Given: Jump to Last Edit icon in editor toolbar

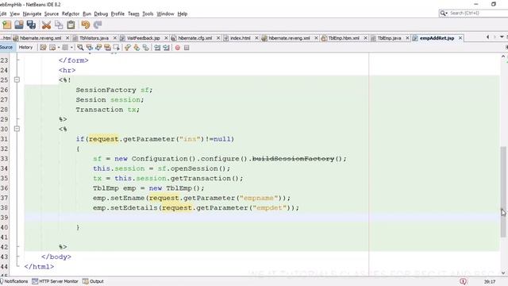Looking at the screenshot, I should [x=43, y=48].
